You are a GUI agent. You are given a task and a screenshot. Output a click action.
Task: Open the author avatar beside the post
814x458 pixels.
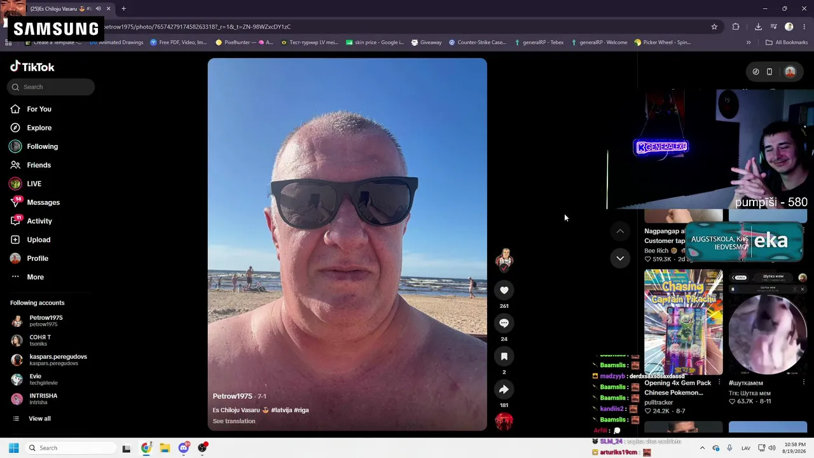504,258
